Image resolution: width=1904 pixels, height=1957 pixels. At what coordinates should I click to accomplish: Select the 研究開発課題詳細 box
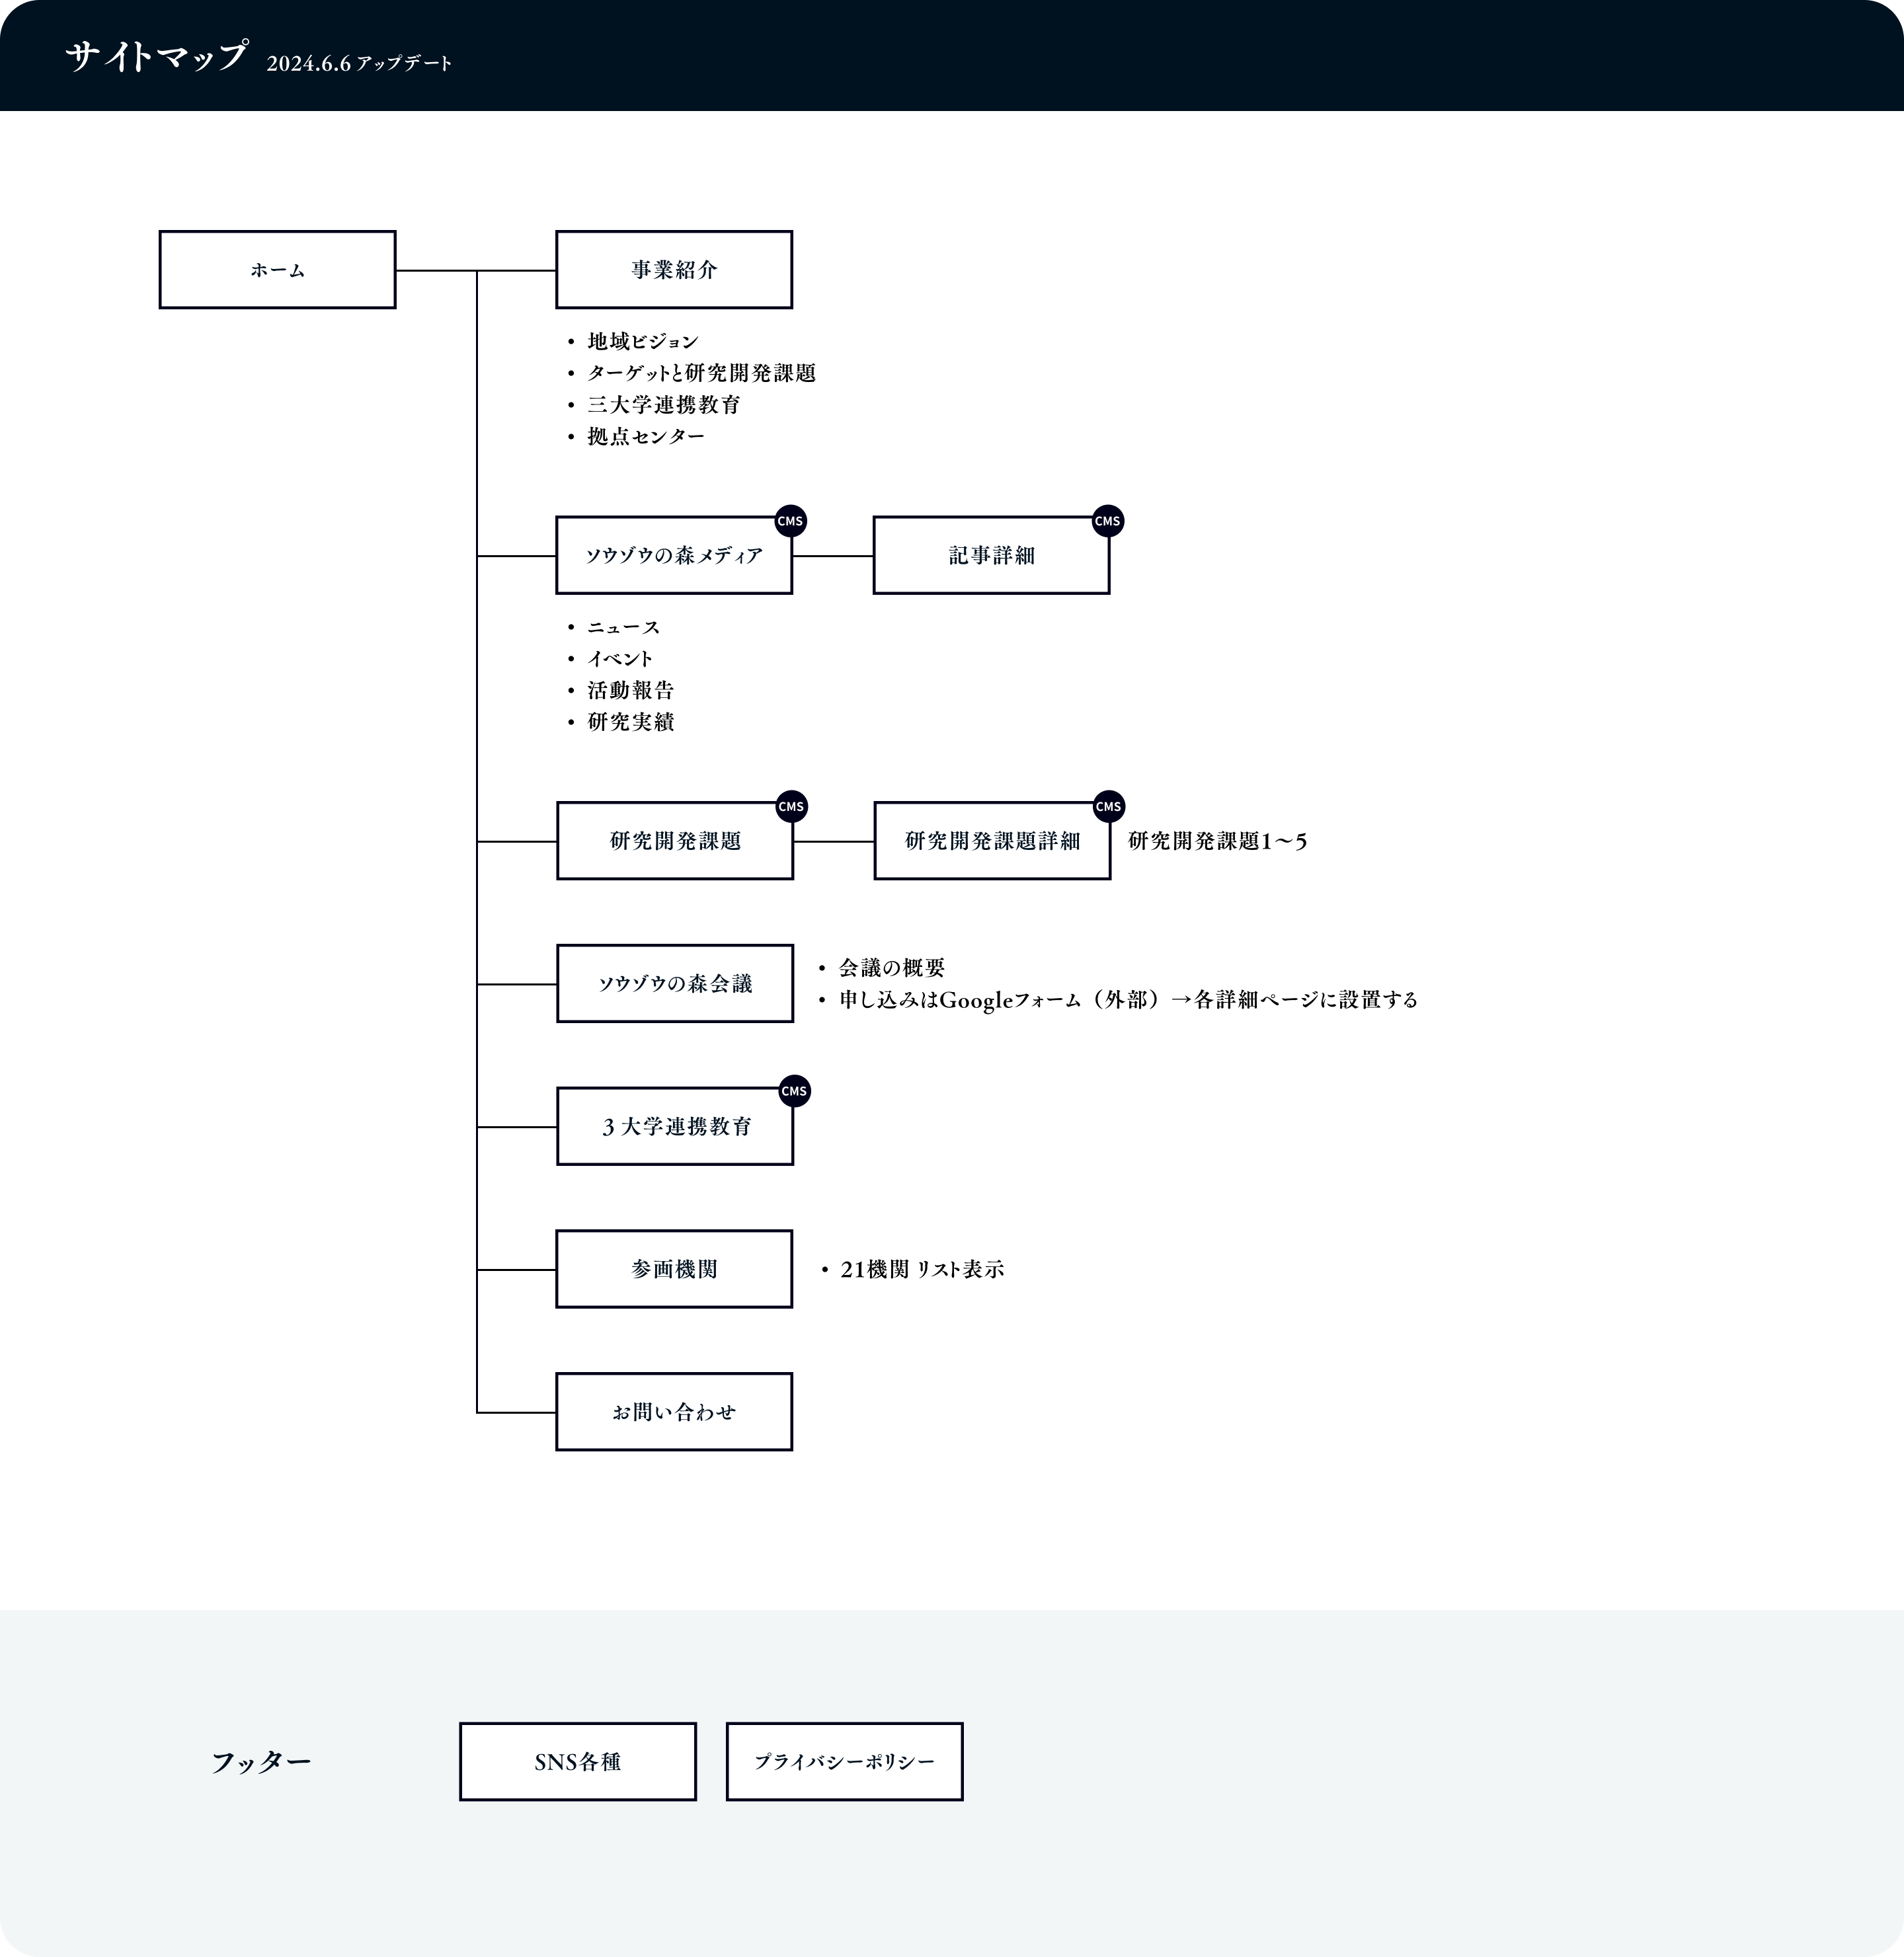992,841
